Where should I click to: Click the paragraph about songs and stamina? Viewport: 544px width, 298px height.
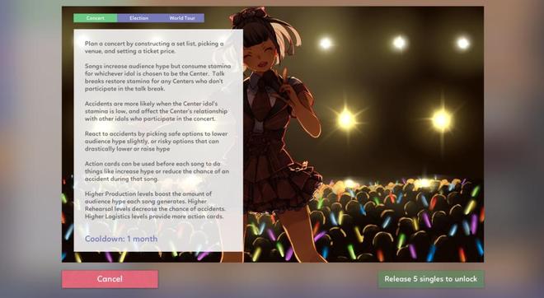point(157,77)
